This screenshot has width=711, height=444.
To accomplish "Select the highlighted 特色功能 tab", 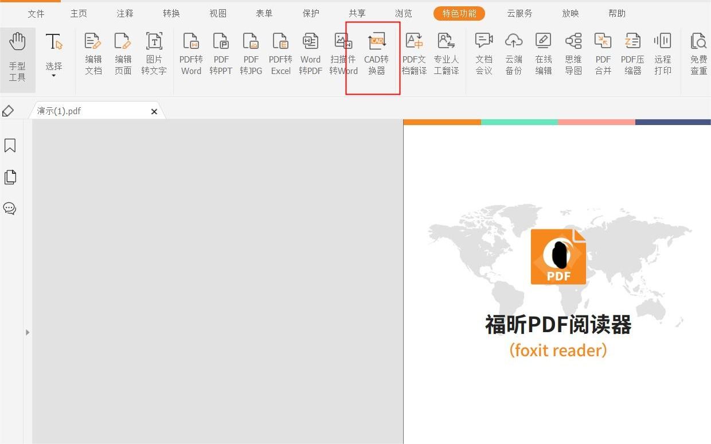I will (459, 13).
